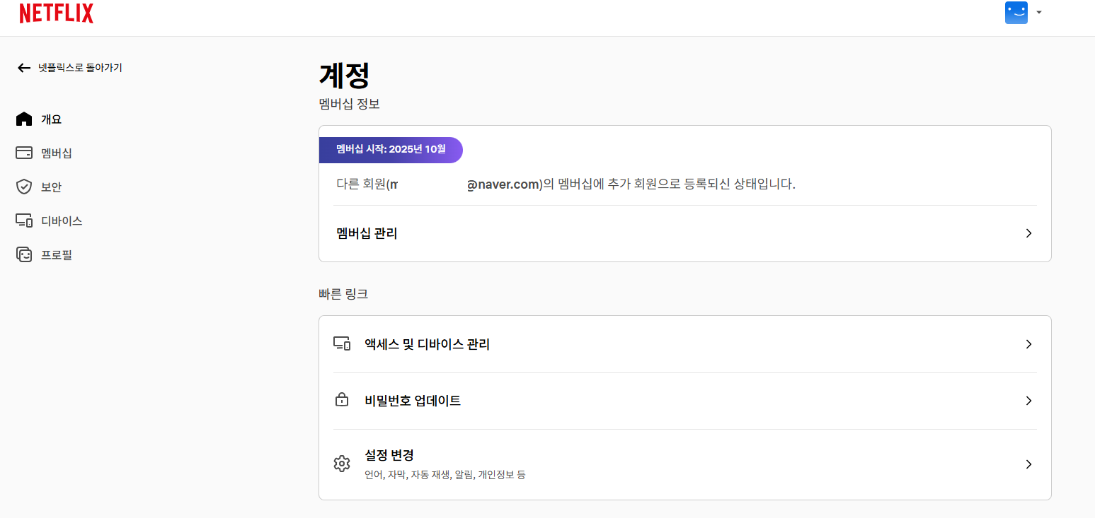
Task: Go back via 넷플릭스로 돌아가기 link
Action: click(x=69, y=68)
